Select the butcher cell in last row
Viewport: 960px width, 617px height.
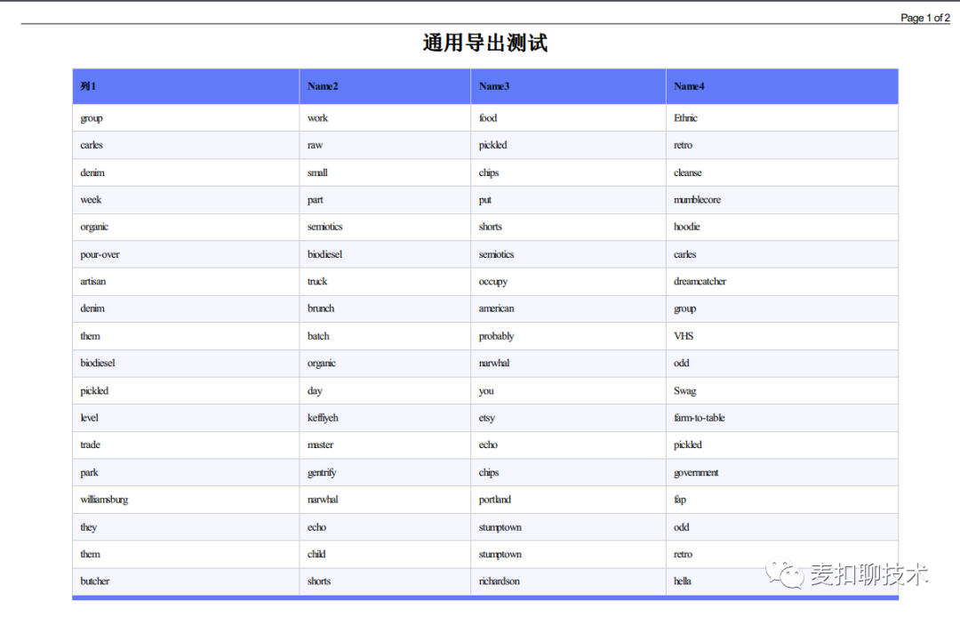pos(93,581)
